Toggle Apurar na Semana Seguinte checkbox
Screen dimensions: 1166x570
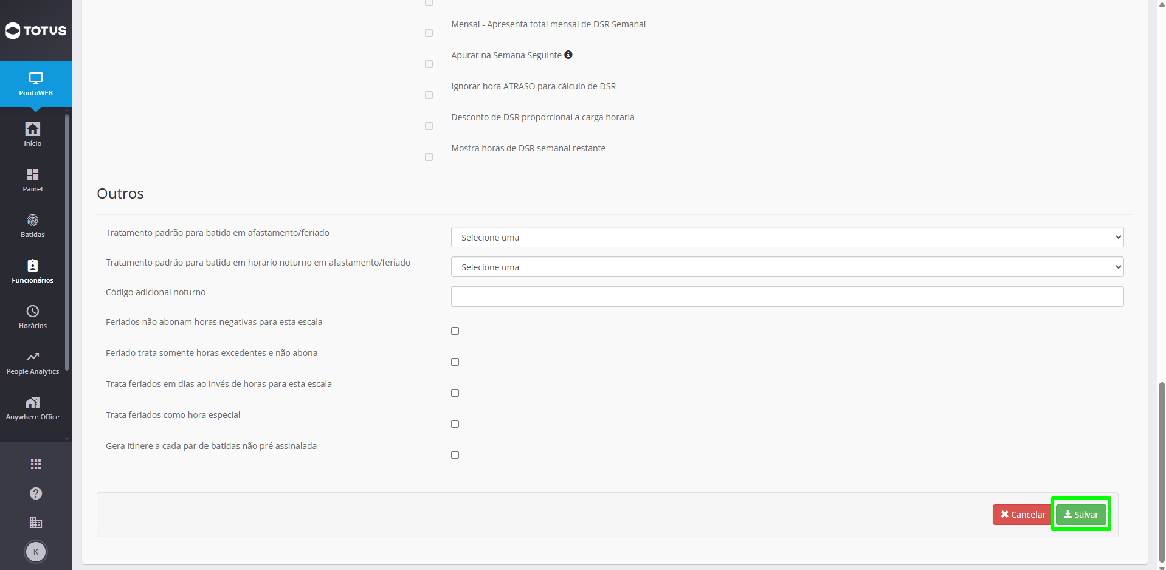pyautogui.click(x=429, y=64)
